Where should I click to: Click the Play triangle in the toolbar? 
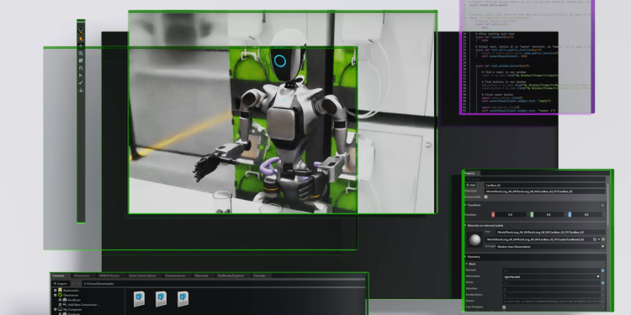click(81, 76)
